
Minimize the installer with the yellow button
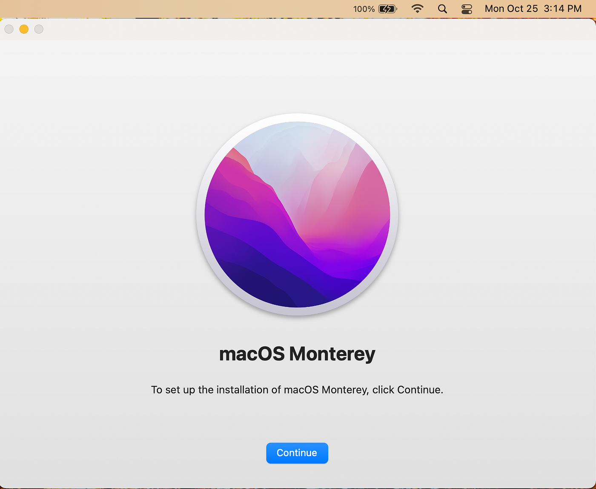pos(24,29)
